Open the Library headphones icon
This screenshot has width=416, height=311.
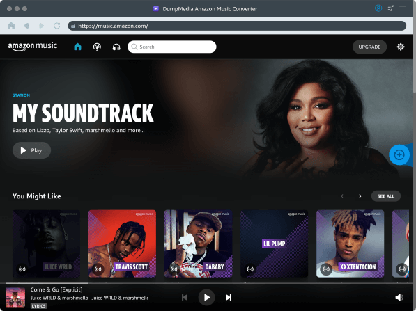pos(116,47)
